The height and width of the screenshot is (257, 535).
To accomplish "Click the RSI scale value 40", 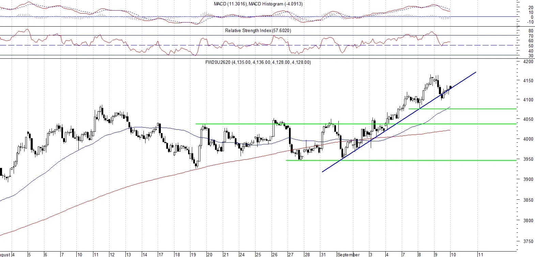I will 531,51.
